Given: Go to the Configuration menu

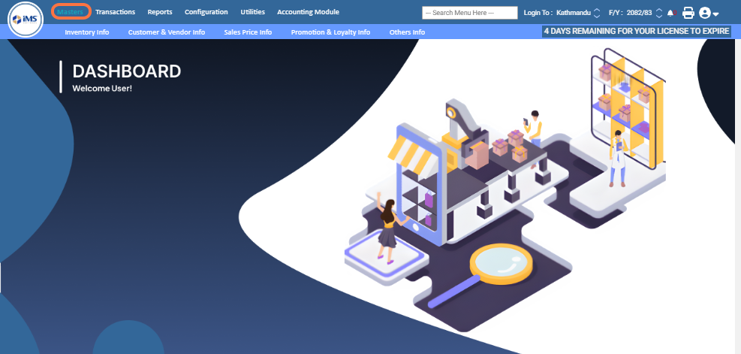Looking at the screenshot, I should coord(206,12).
